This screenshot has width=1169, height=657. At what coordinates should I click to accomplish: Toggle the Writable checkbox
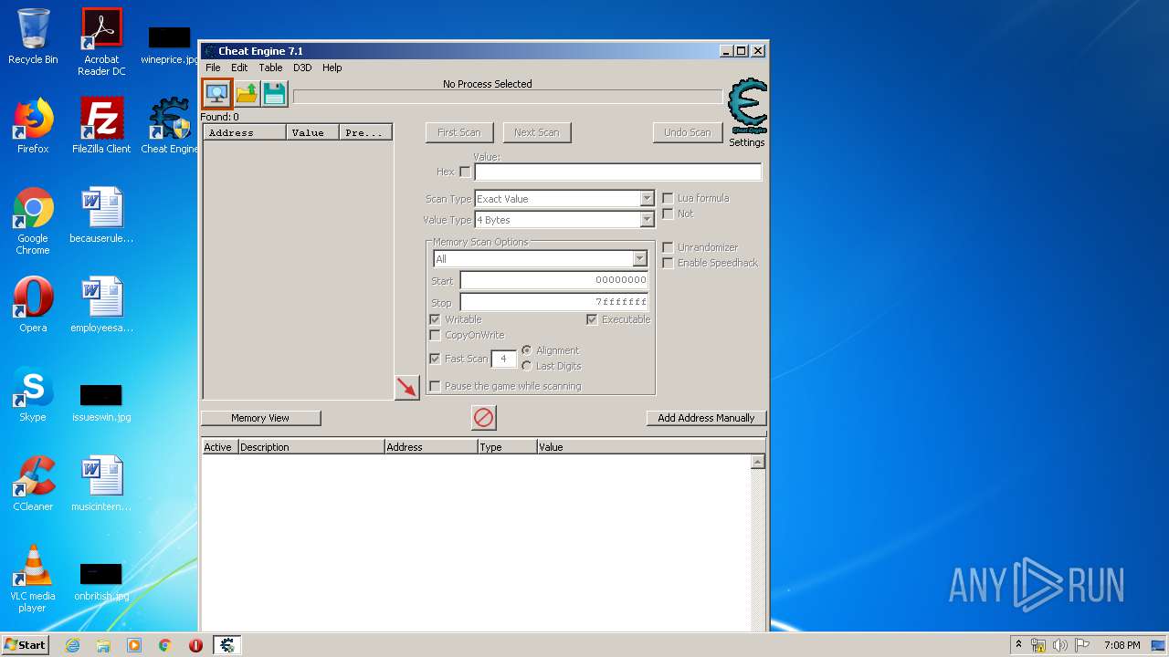(x=435, y=319)
